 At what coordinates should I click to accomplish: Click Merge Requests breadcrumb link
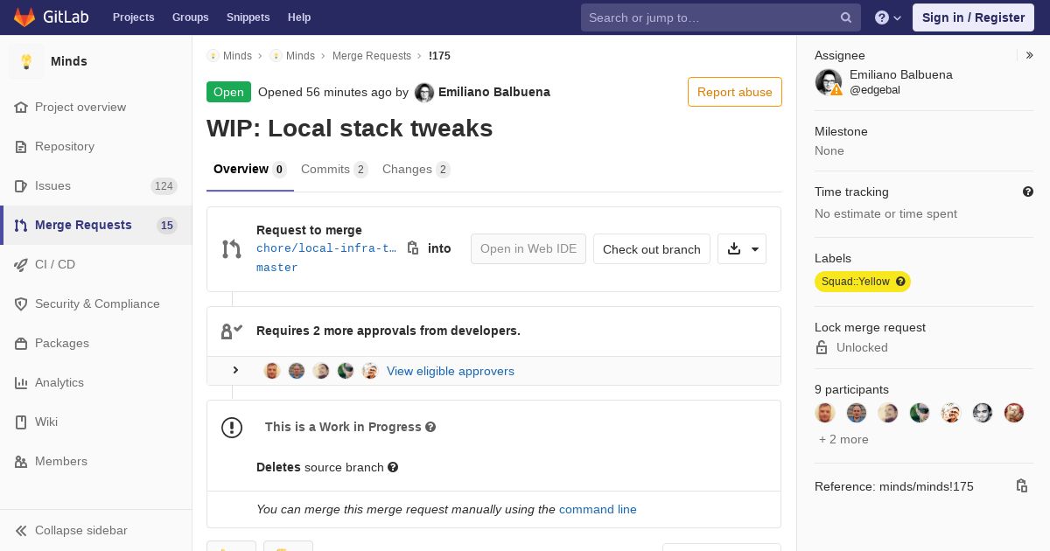pyautogui.click(x=372, y=56)
